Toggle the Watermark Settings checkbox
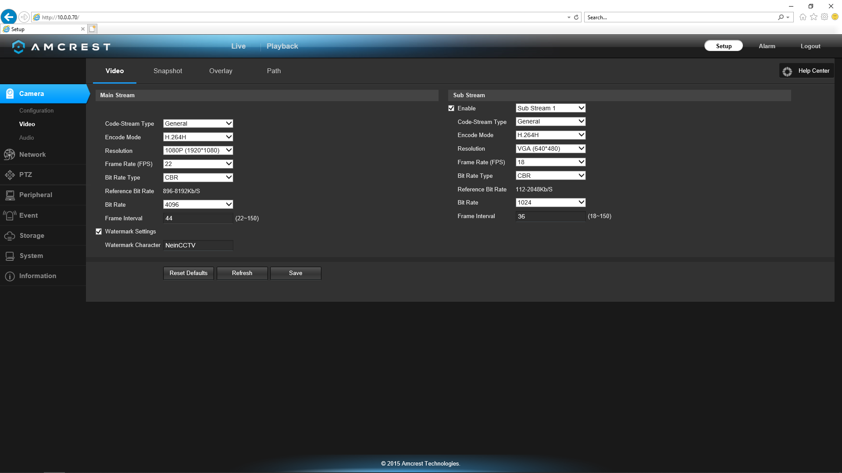The image size is (842, 473). (x=99, y=232)
